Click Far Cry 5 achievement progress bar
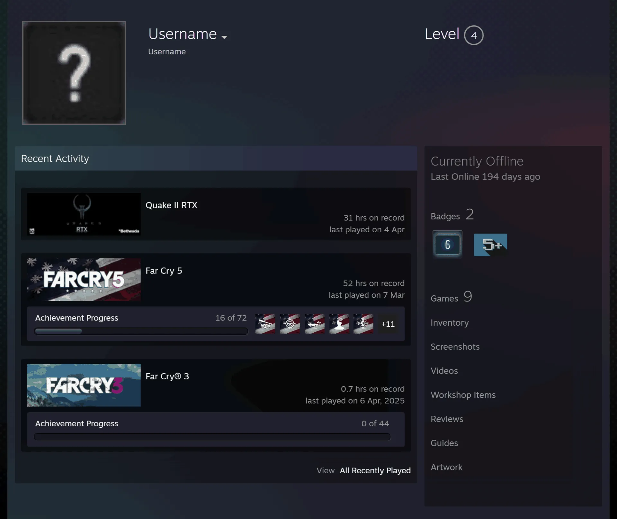 point(141,331)
